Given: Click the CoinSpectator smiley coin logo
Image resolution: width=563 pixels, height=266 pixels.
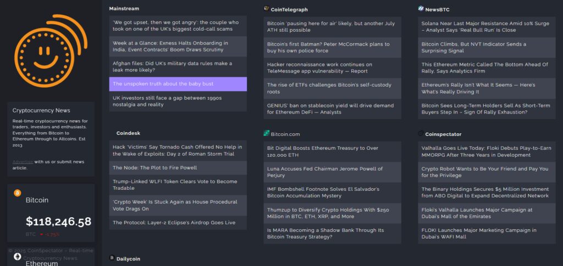Looking at the screenshot, I should coord(51,51).
